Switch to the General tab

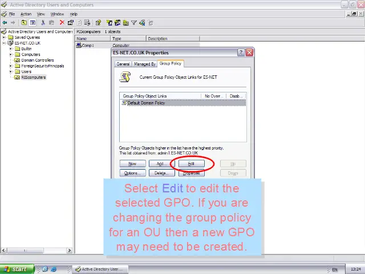pos(123,64)
